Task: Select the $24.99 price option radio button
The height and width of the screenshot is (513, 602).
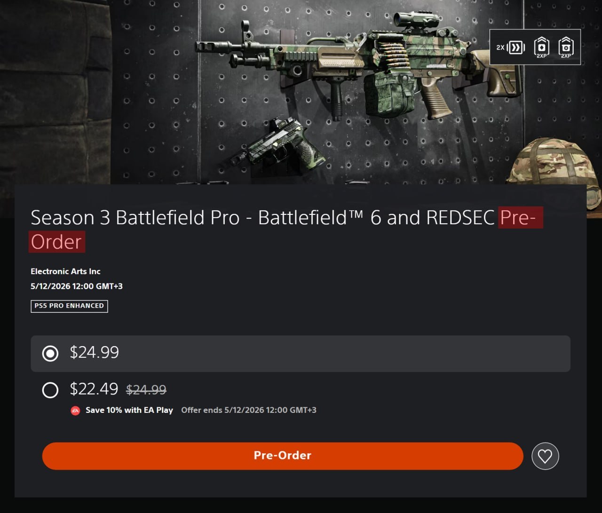Action: (50, 353)
